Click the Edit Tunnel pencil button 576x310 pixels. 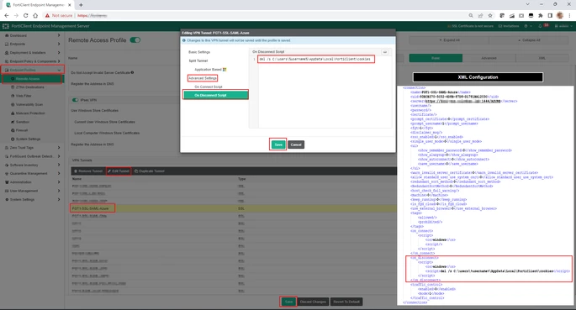pyautogui.click(x=119, y=171)
